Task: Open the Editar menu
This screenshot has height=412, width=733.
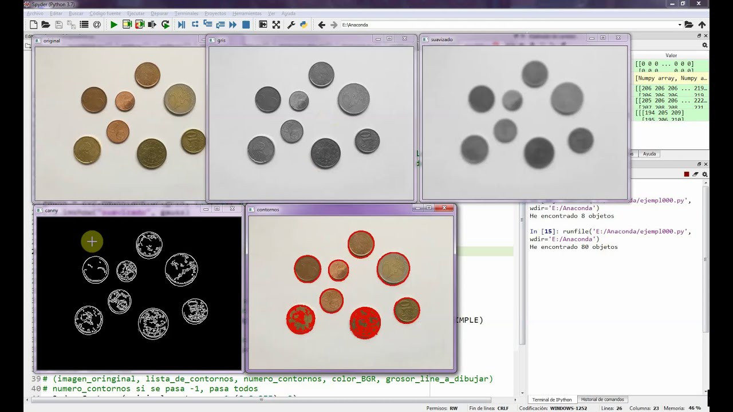Action: point(56,13)
